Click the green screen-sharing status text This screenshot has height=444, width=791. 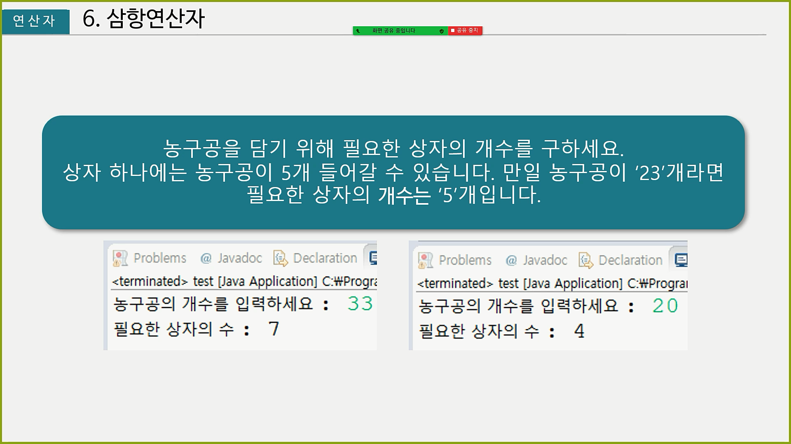393,31
